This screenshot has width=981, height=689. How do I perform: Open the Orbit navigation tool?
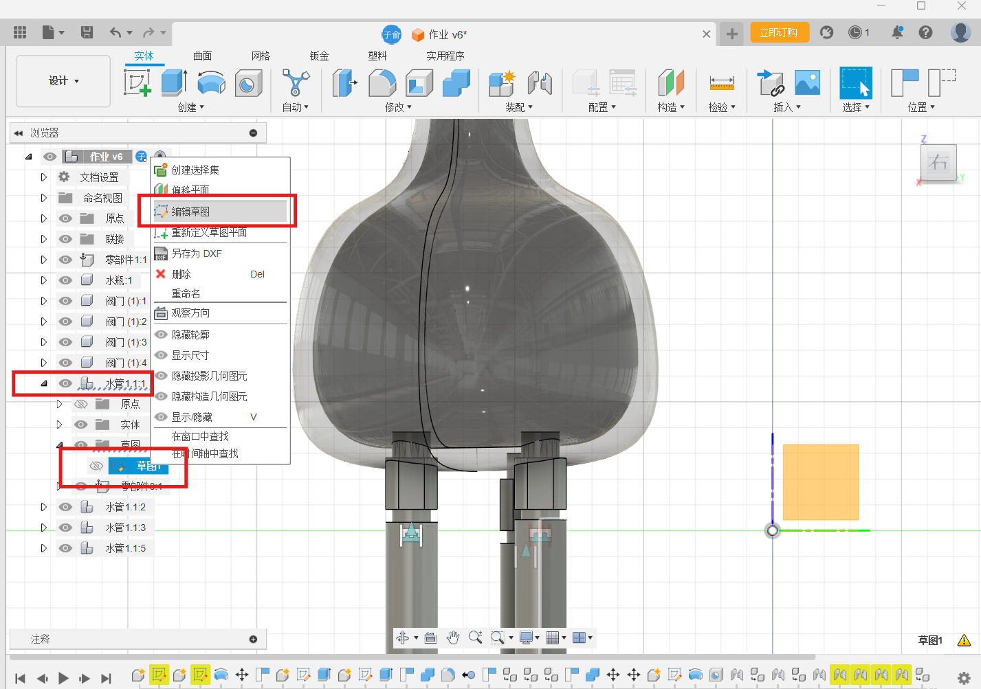404,637
